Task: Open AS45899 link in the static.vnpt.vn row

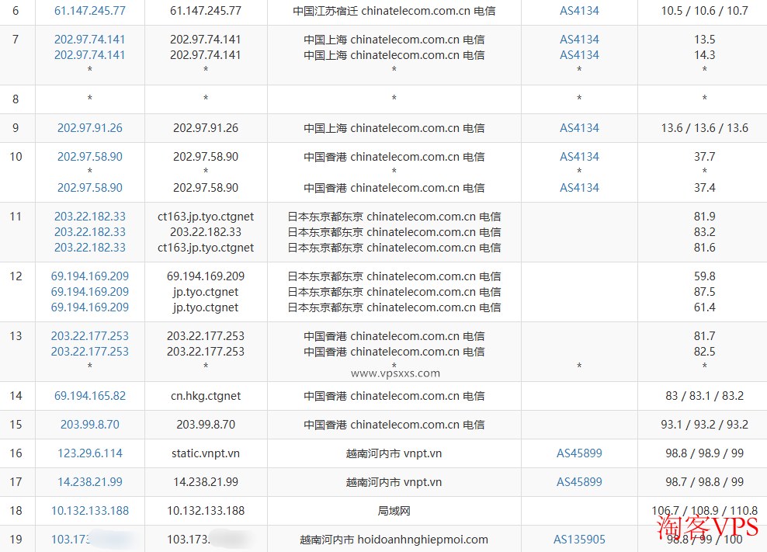Action: (579, 453)
